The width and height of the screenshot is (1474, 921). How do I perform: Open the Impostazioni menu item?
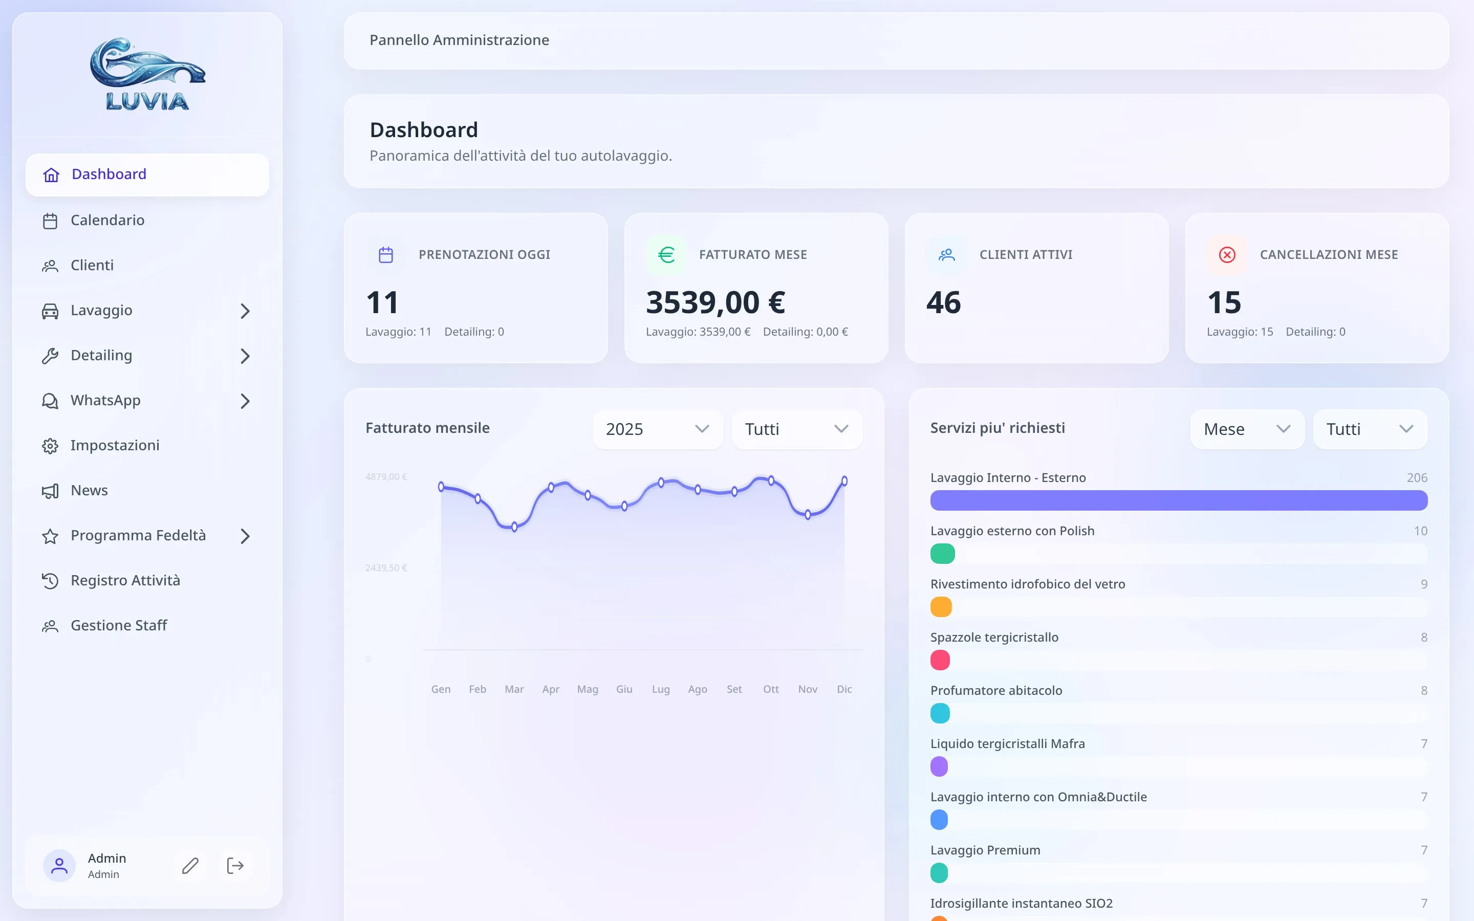click(147, 446)
